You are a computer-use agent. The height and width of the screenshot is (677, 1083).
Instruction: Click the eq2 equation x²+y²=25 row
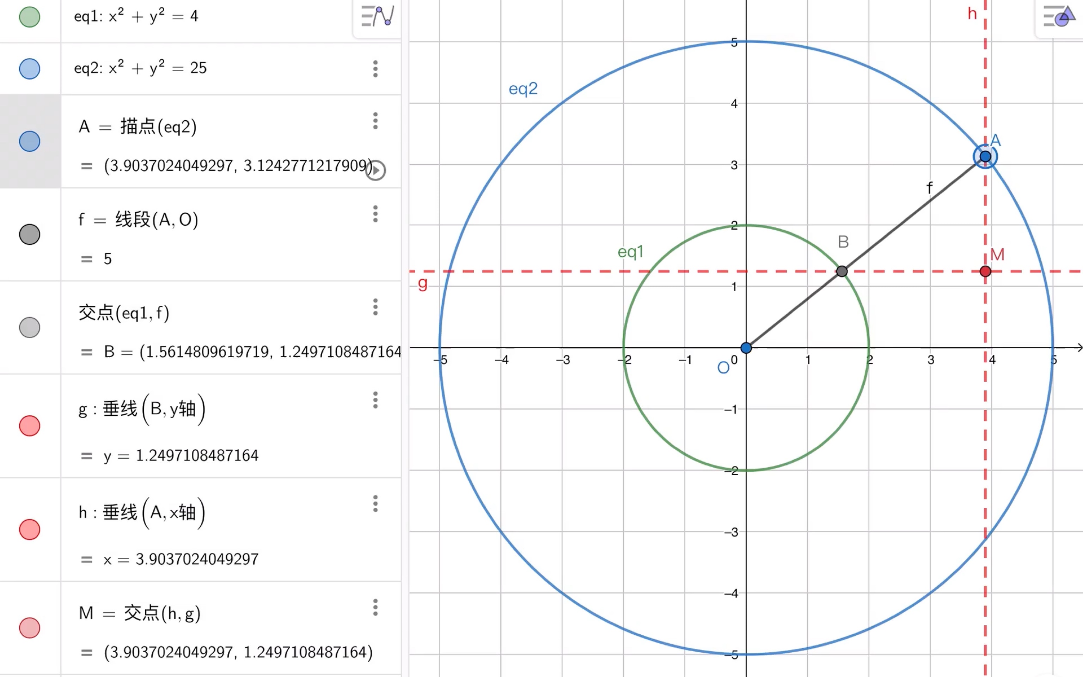coord(141,68)
